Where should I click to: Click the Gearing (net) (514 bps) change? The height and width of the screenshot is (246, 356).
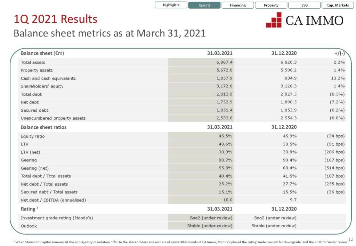point(334,168)
